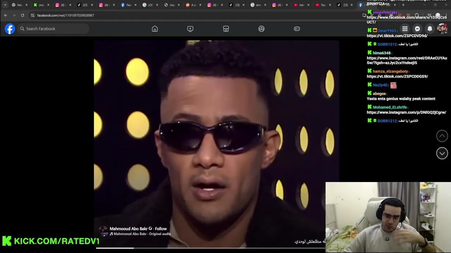451x253 pixels.
Task: Open the vt.tiktok.com/ZSPCDVD9d/ chat link
Action: (x=397, y=36)
